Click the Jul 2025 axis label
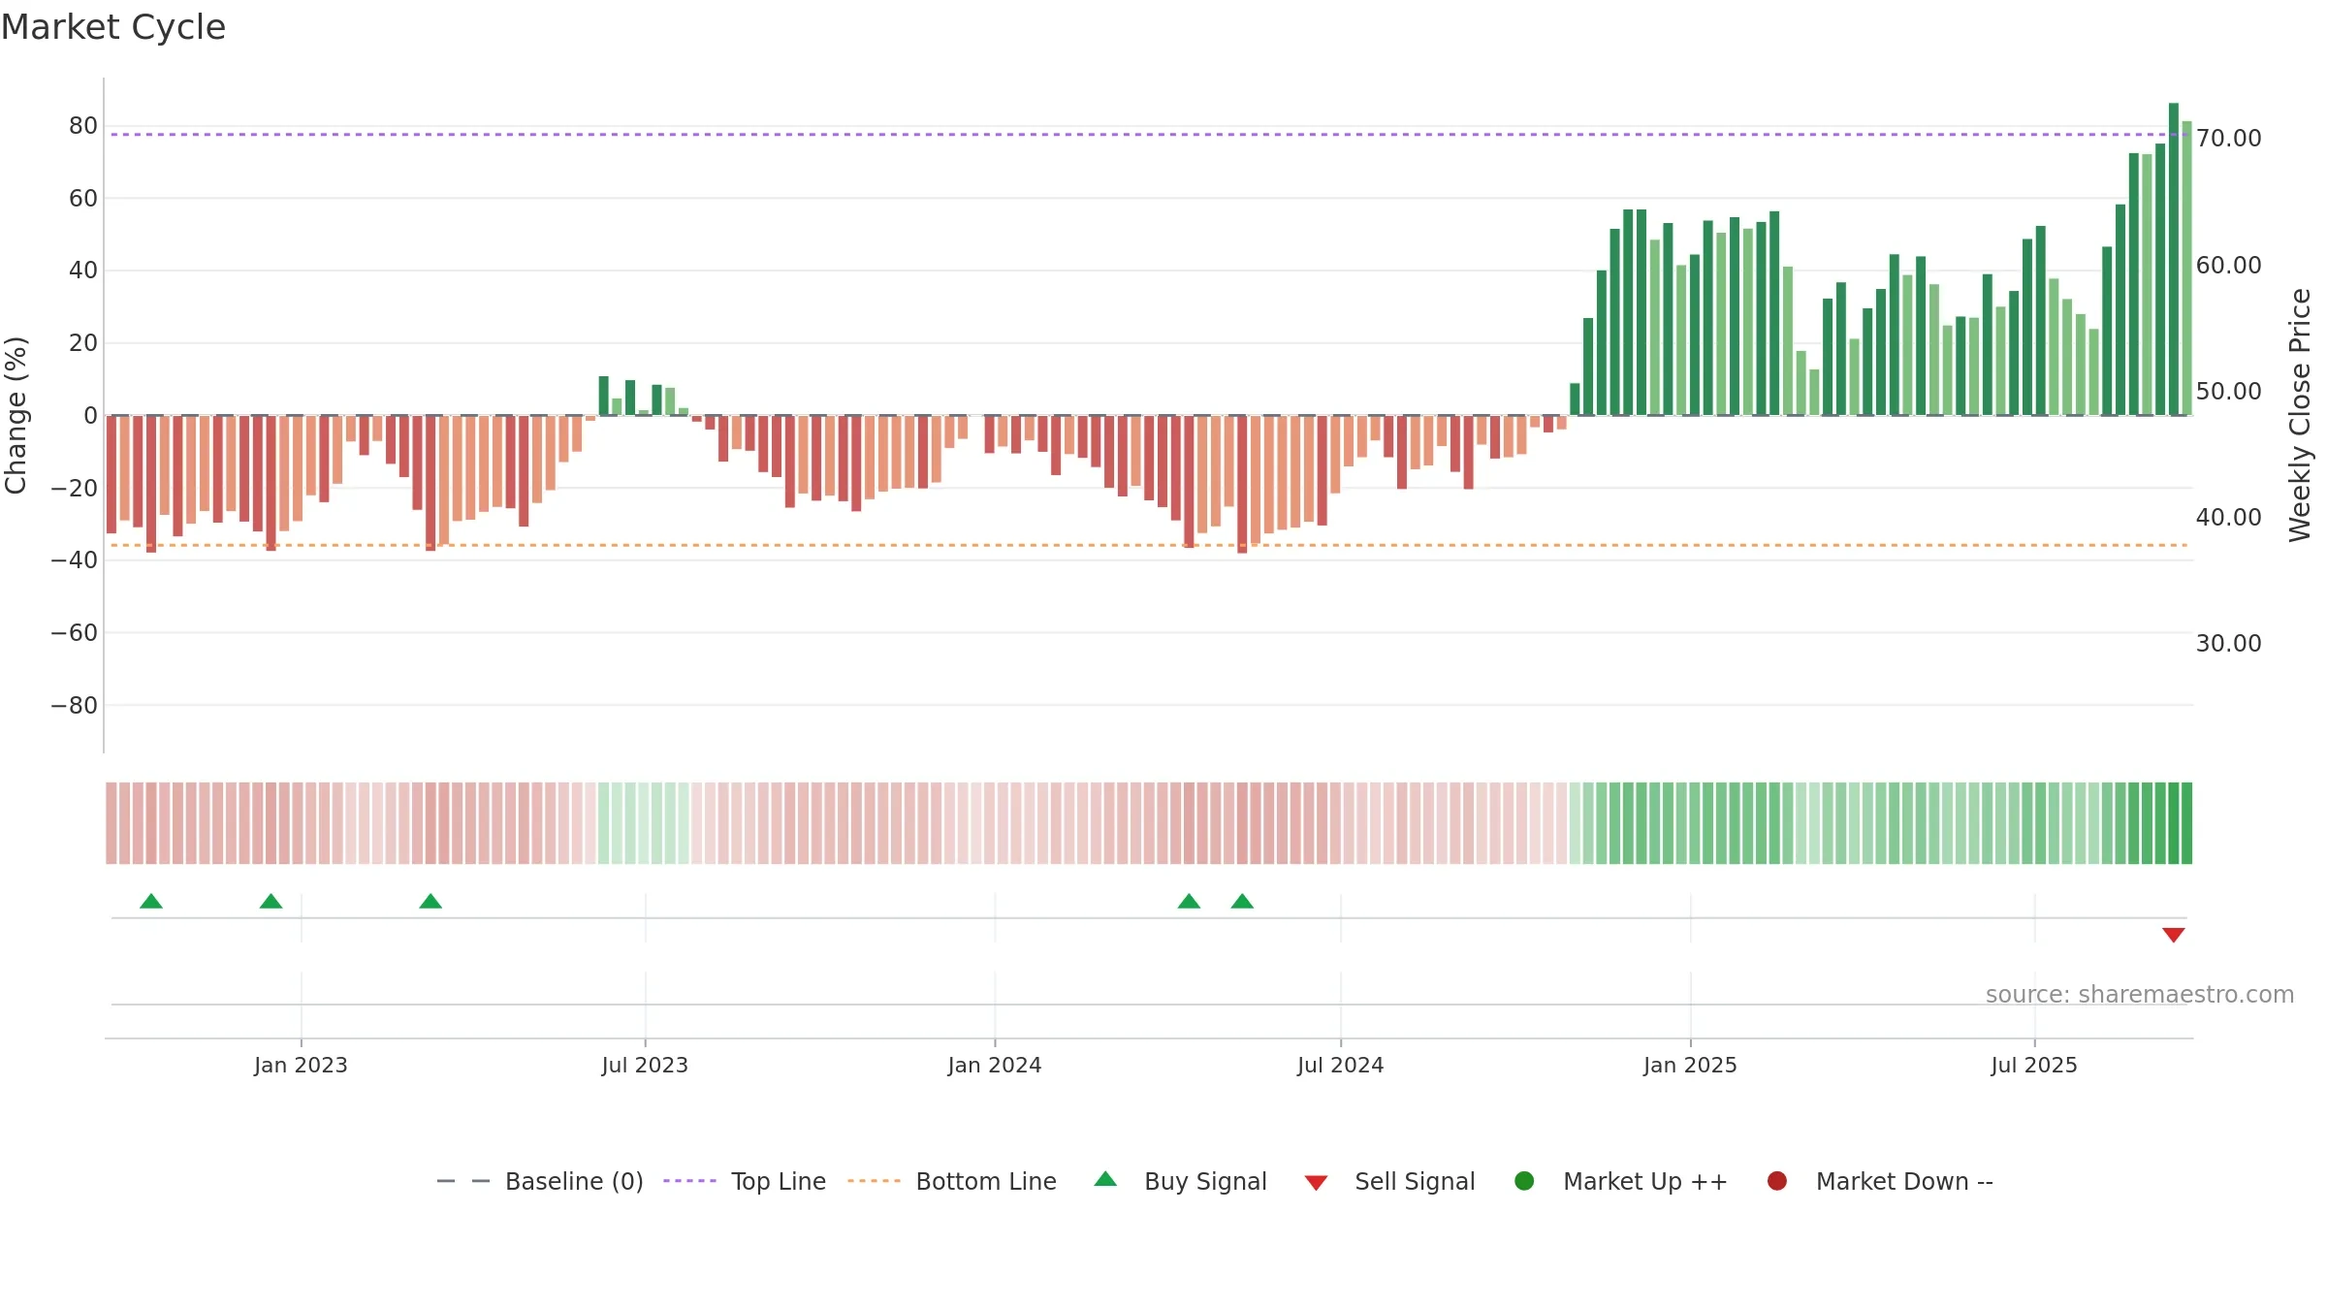Image resolution: width=2327 pixels, height=1309 pixels. click(2034, 1065)
